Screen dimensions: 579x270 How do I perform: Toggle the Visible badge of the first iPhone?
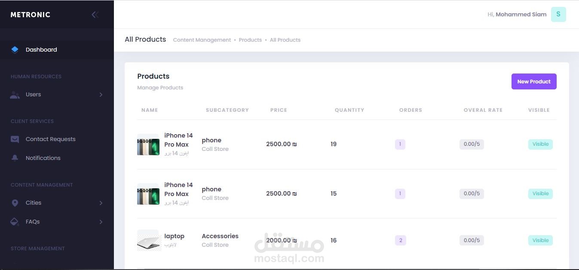pos(540,144)
